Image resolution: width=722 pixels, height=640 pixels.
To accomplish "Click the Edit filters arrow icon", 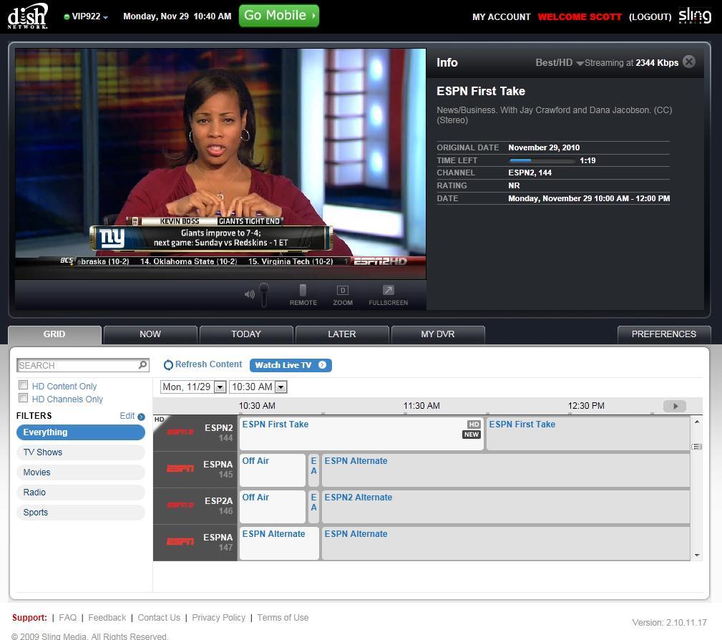I will 141,417.
